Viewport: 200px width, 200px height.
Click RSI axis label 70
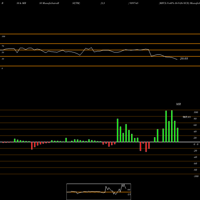pos(3,46)
